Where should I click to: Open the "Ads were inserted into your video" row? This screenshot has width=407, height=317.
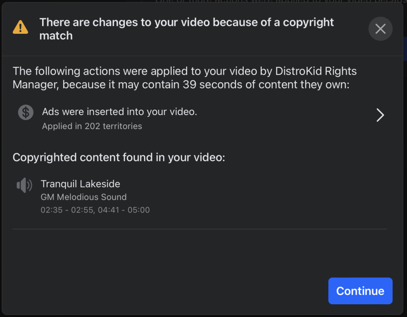(x=200, y=118)
